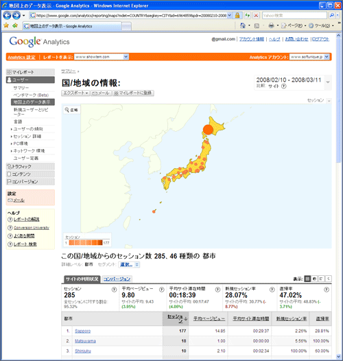Click the サマリー breadcrumb link
This screenshot has width=343, height=361.
tap(69, 71)
